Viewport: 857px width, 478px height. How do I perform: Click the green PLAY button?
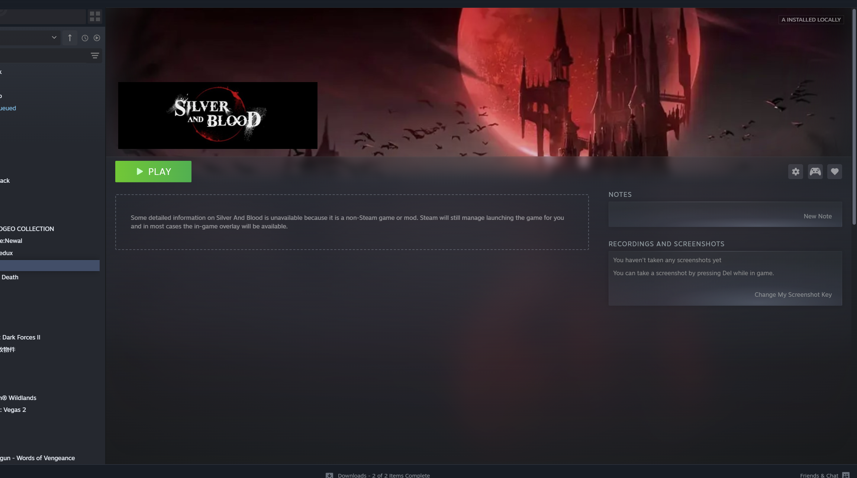tap(153, 172)
